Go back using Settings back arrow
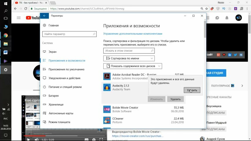This screenshot has height=141, width=251. point(44,16)
